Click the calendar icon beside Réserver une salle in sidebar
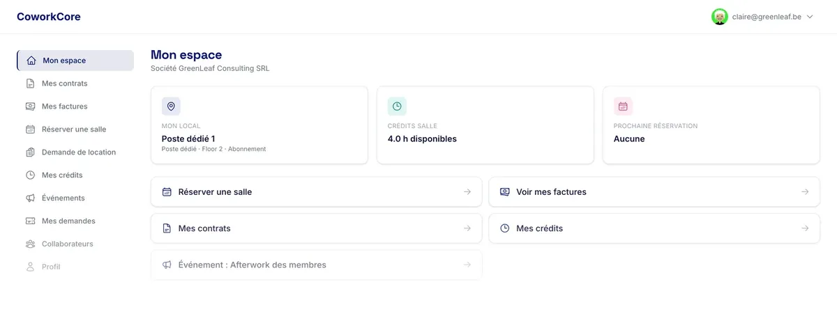Image resolution: width=837 pixels, height=323 pixels. pyautogui.click(x=30, y=129)
